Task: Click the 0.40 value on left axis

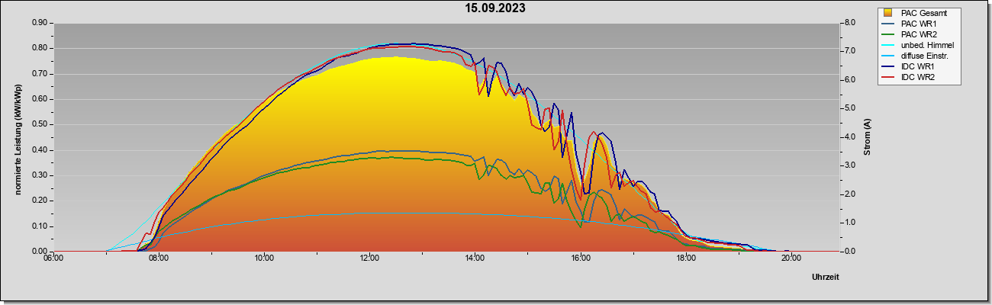Action: click(40, 150)
